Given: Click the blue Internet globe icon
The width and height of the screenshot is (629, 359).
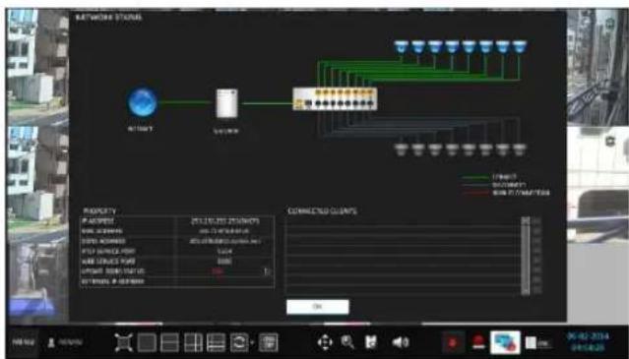Looking at the screenshot, I should [x=143, y=102].
